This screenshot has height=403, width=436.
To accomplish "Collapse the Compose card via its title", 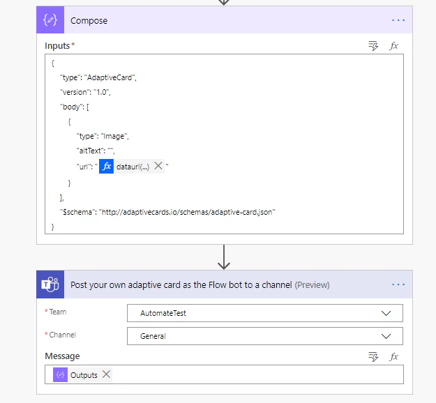I will point(89,20).
